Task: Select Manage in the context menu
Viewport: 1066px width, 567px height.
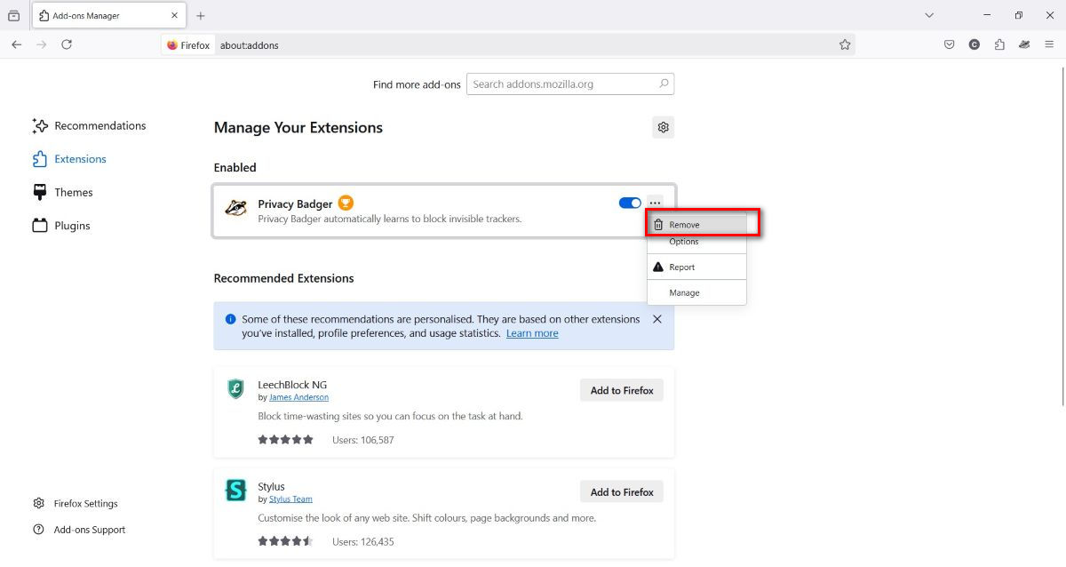Action: pyautogui.click(x=696, y=292)
